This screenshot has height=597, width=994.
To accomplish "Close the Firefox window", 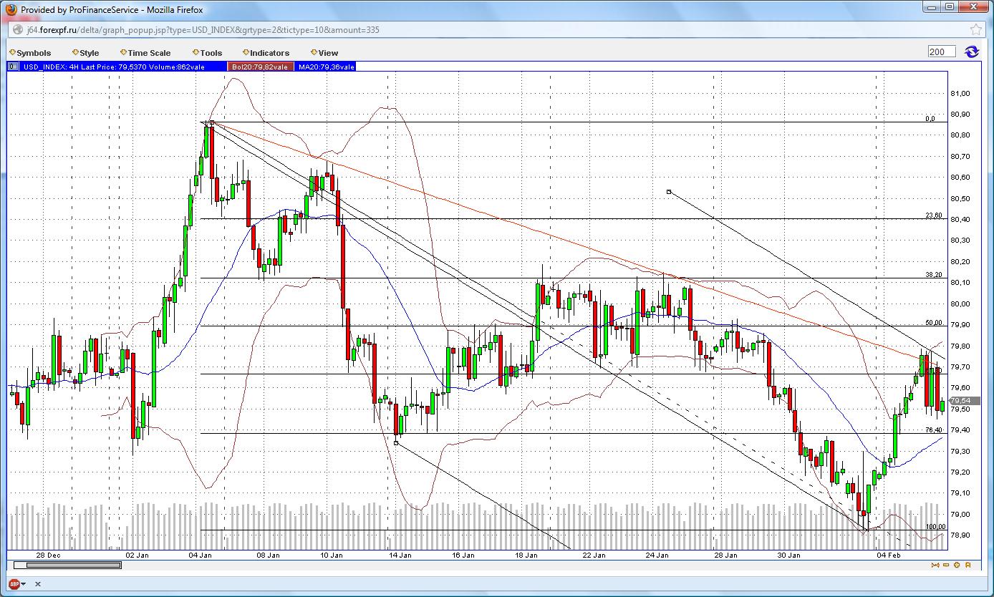I will (x=973, y=7).
